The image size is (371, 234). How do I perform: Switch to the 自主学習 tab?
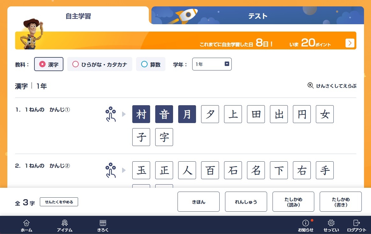[78, 16]
